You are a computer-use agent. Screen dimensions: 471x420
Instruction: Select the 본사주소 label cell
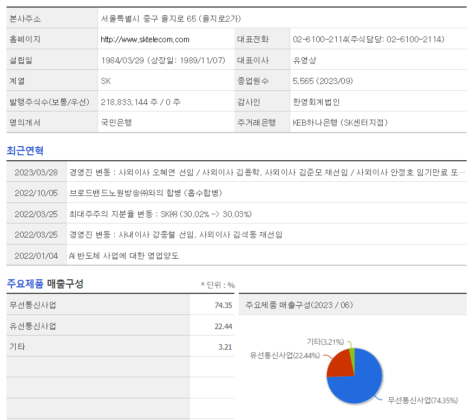(52, 18)
